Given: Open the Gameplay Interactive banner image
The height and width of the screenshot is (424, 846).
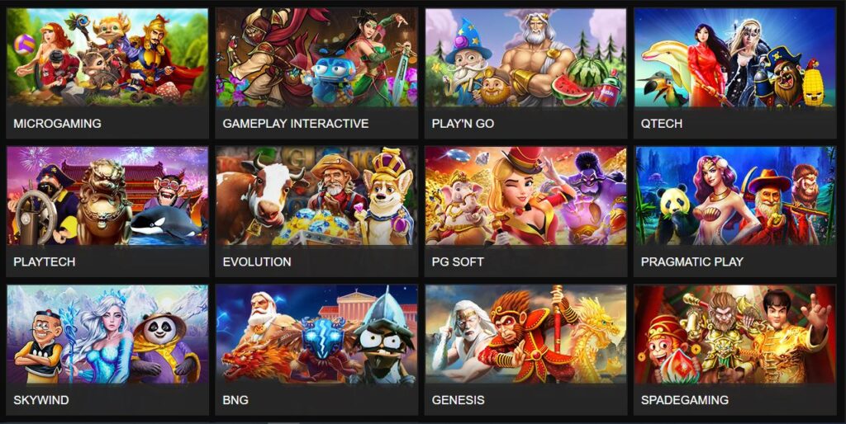Looking at the screenshot, I should click(316, 57).
